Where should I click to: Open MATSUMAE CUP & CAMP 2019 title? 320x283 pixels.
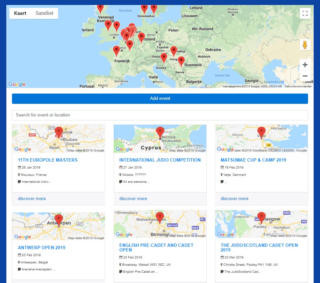(254, 160)
